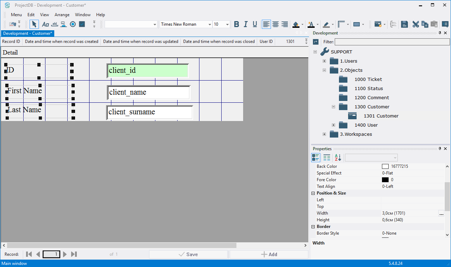Viewport: 451px width, 267px height.
Task: Center-align text using toolbar icon
Action: click(276, 24)
